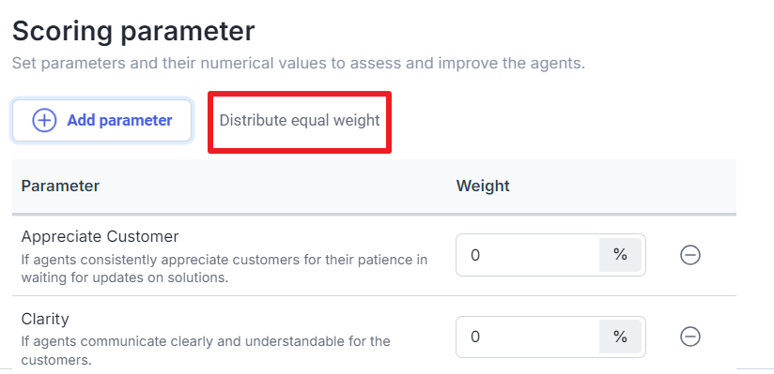The height and width of the screenshot is (374, 774).
Task: Select the Distribute equal weight link
Action: [x=300, y=120]
